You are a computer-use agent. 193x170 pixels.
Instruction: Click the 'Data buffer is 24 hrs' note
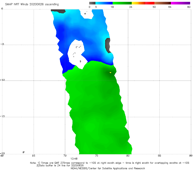click(x=60, y=166)
